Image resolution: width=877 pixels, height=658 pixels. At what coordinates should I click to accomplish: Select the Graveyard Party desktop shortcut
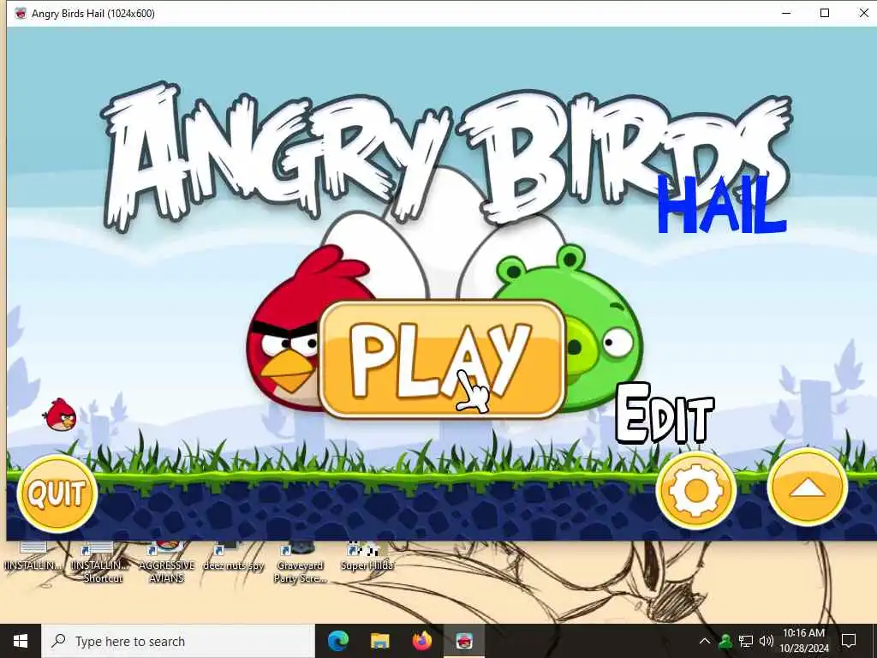(301, 562)
